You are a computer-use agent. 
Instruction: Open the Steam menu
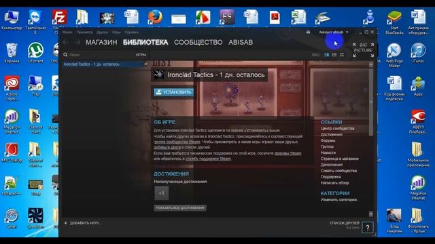(x=67, y=32)
